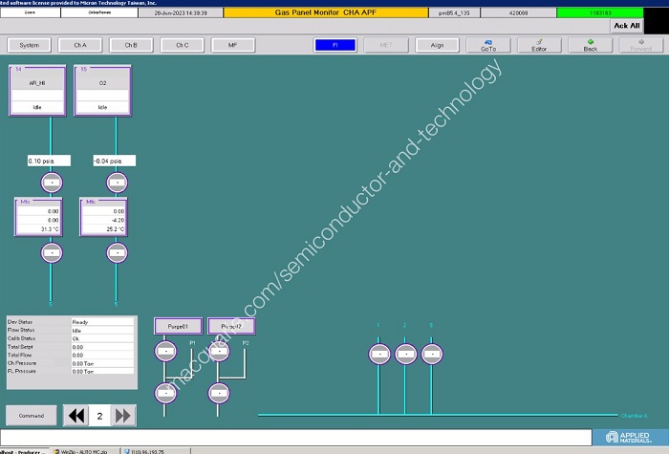Click the valve below the O2 Mfc

[117, 252]
